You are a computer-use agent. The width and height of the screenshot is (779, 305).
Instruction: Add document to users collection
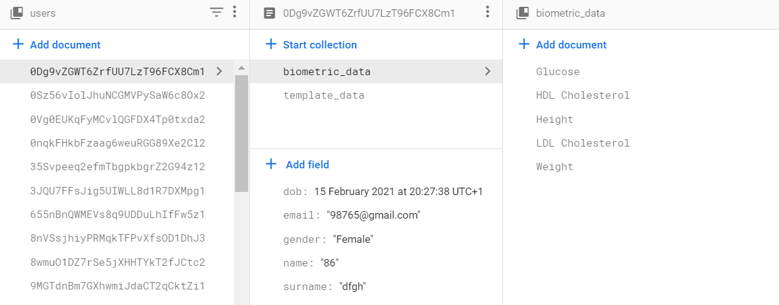coord(65,45)
